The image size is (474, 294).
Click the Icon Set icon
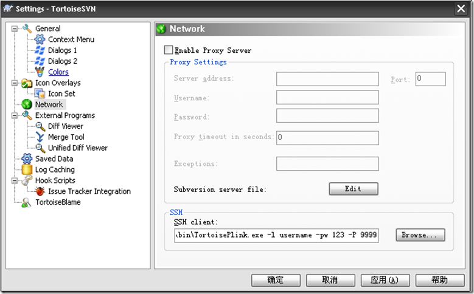pyautogui.click(x=40, y=94)
